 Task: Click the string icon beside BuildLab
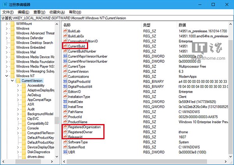[65, 31]
